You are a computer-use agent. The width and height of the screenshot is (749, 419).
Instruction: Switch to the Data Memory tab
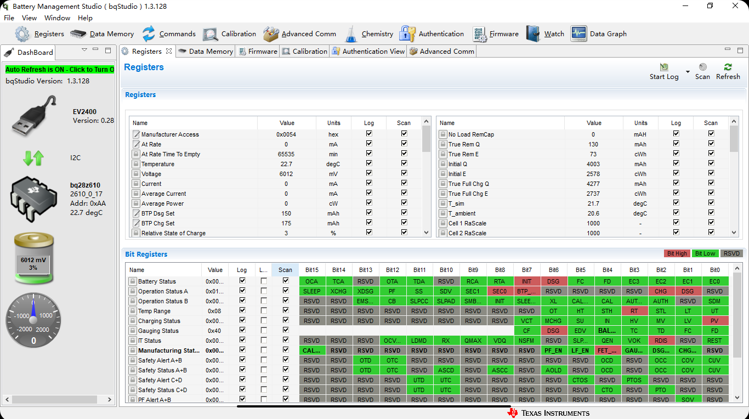point(205,52)
